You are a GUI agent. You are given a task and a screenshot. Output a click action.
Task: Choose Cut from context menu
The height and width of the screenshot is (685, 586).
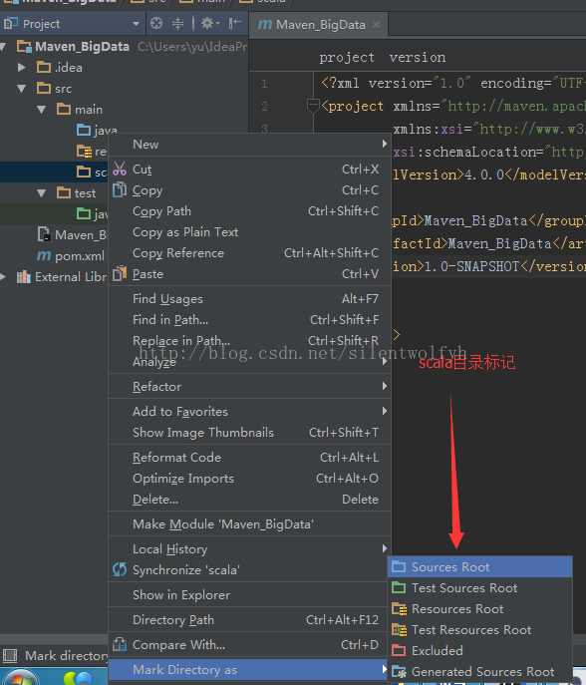click(250, 170)
